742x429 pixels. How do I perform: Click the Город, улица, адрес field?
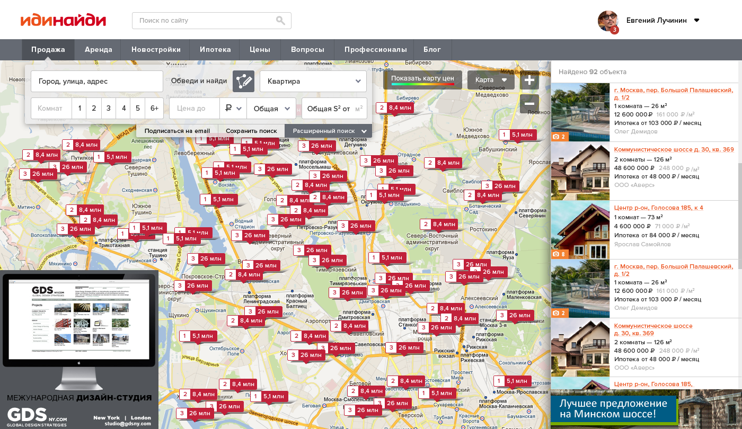point(96,81)
